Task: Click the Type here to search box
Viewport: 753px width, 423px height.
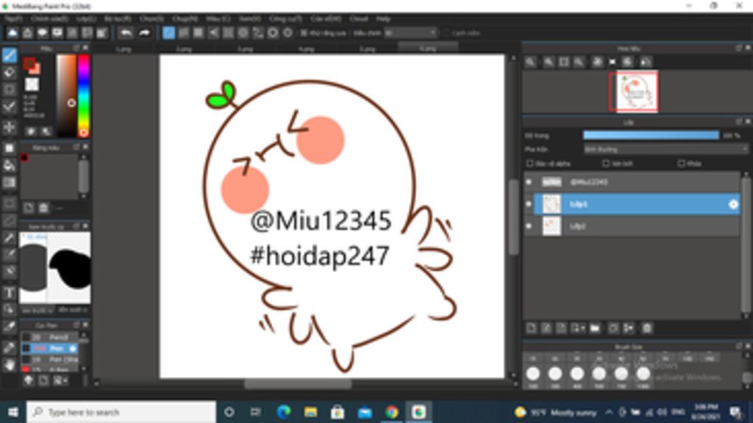Action: click(x=121, y=412)
